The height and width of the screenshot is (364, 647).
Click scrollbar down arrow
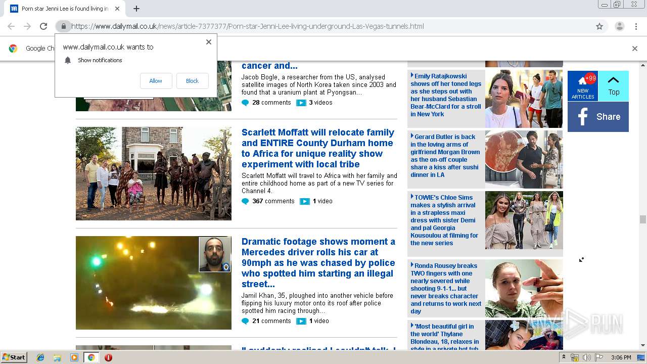tap(642, 346)
